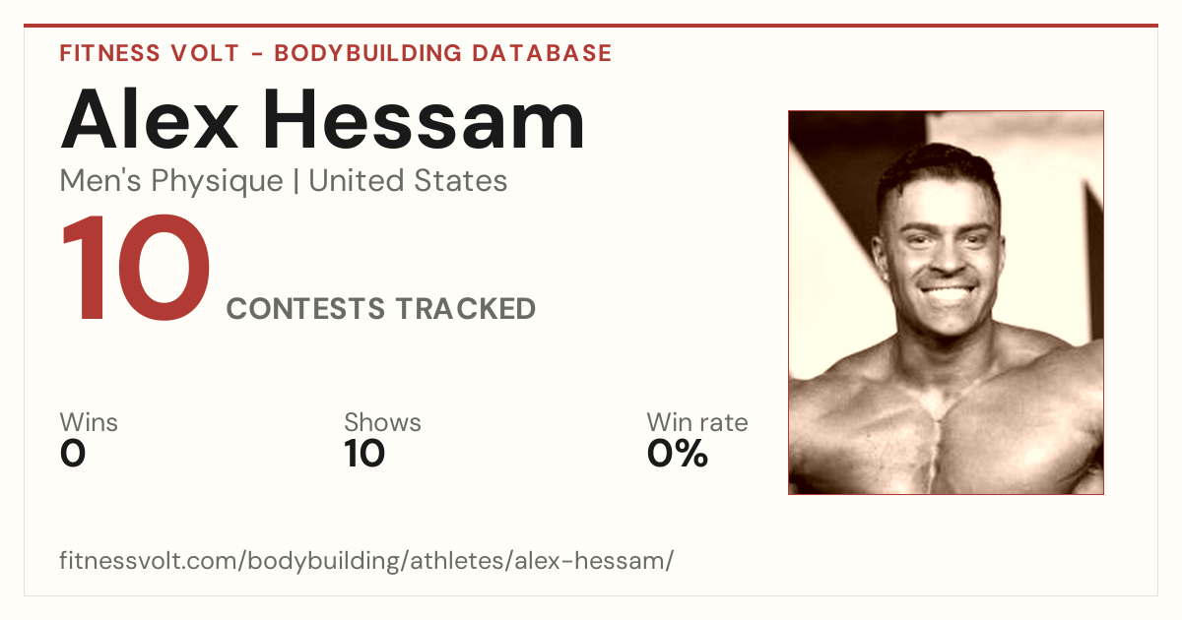Click the Alex Hessam name heading
This screenshot has width=1182, height=620.
[323, 119]
